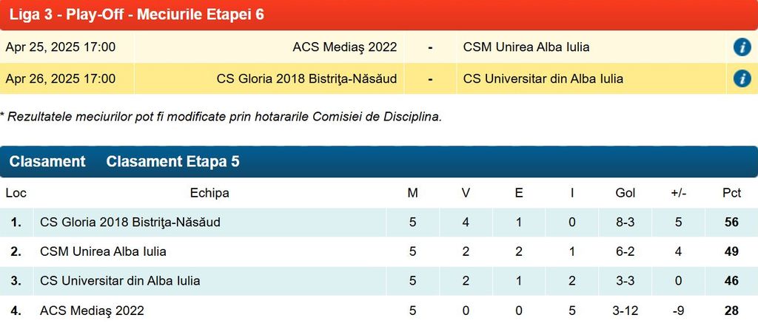Open info icon for Gloria Bistriţa match

[x=742, y=78]
